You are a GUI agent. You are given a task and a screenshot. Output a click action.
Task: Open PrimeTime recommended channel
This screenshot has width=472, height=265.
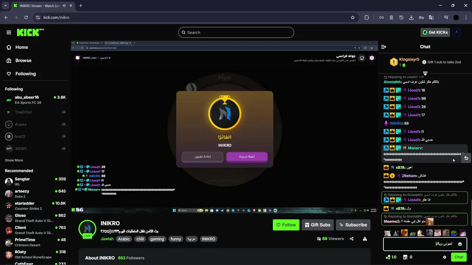tap(35, 242)
